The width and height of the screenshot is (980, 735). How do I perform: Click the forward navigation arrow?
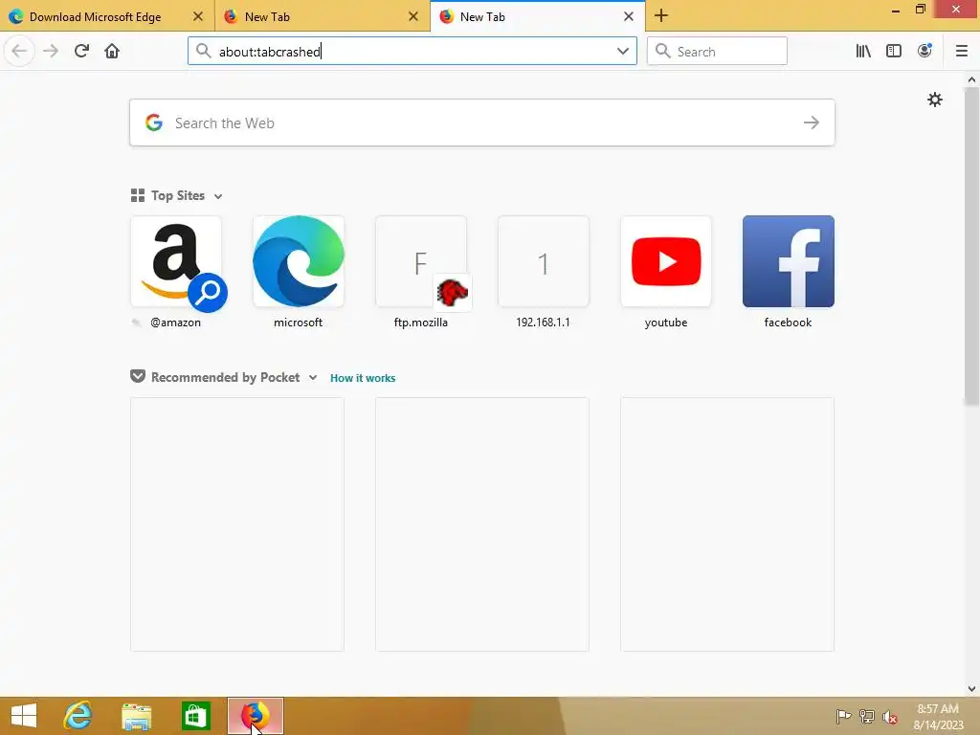[x=51, y=51]
